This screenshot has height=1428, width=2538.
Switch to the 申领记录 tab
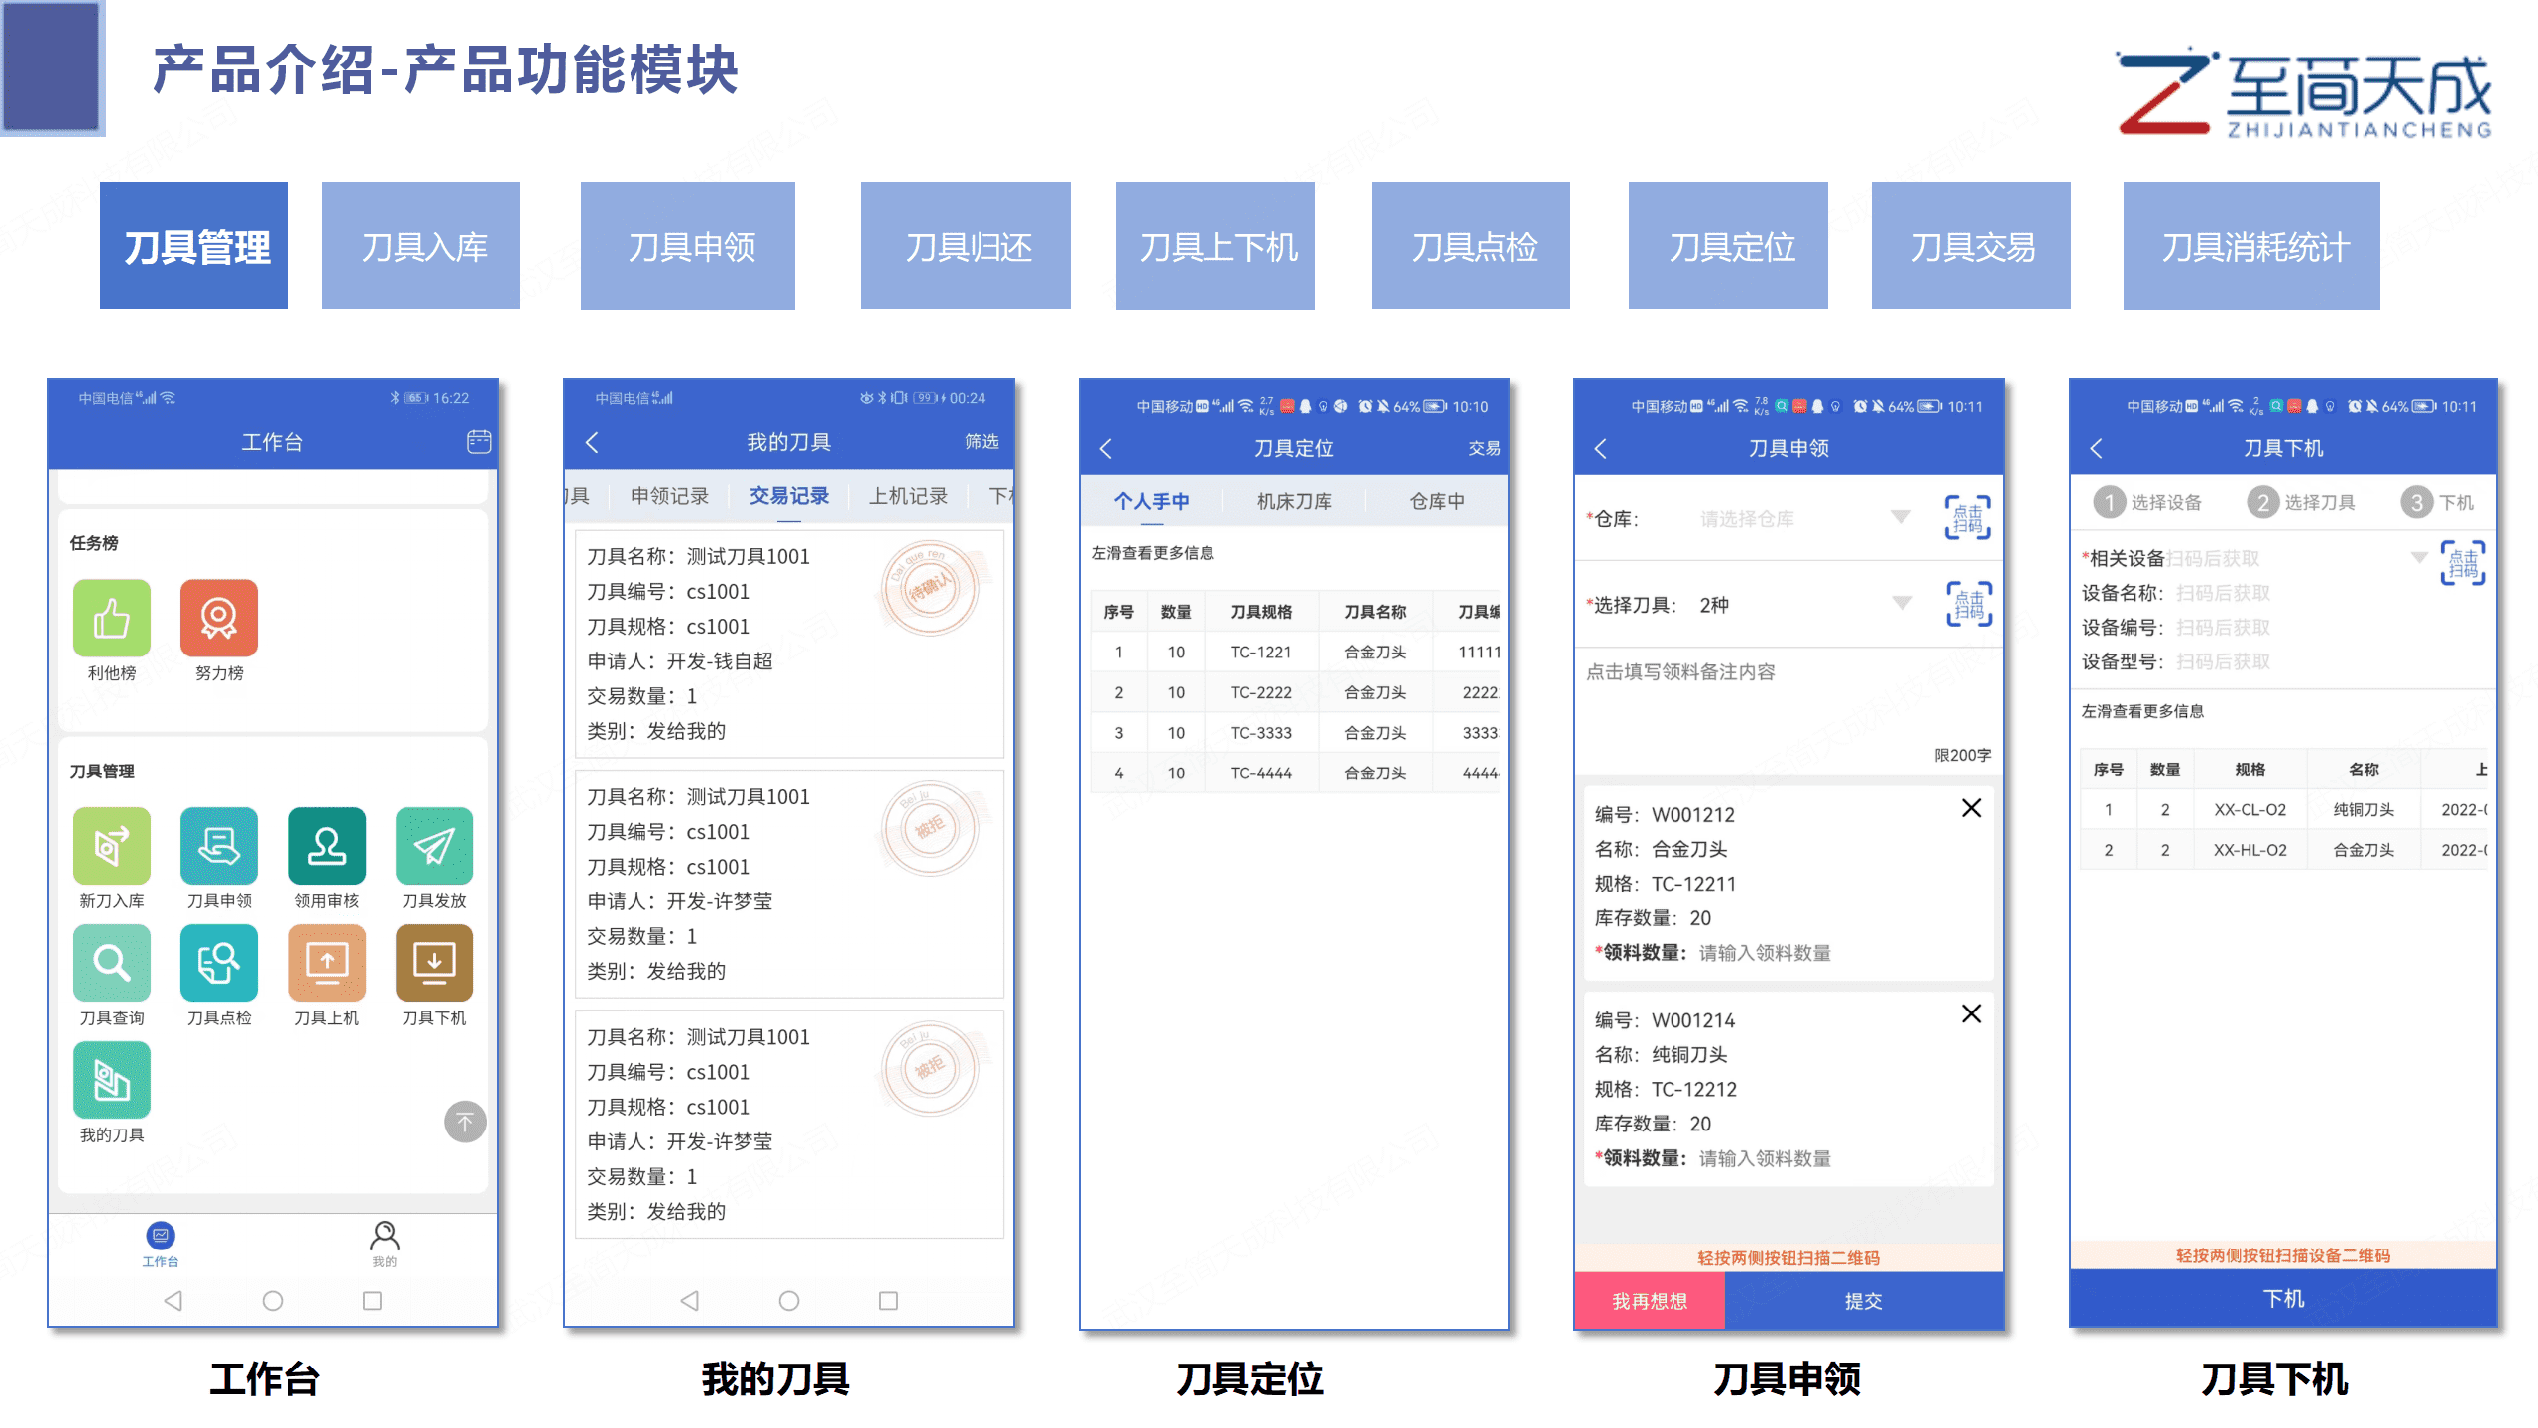tap(669, 496)
